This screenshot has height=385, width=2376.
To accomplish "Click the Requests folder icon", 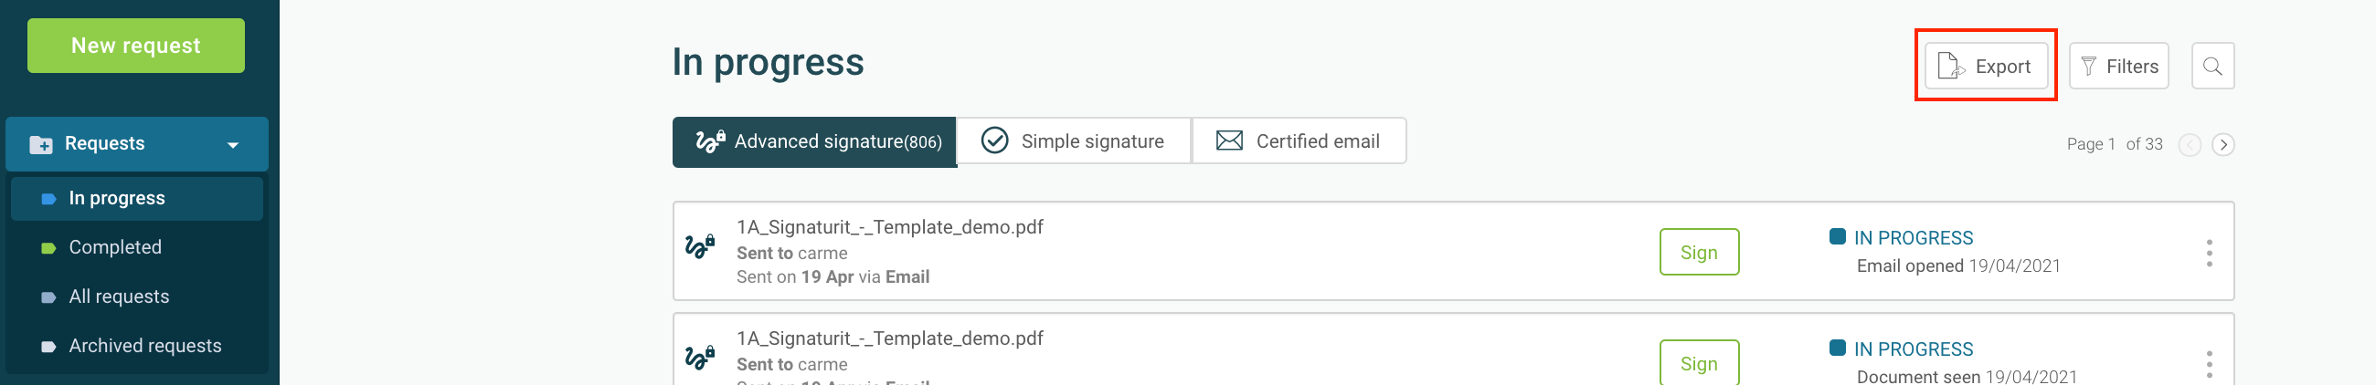I will pyautogui.click(x=40, y=143).
